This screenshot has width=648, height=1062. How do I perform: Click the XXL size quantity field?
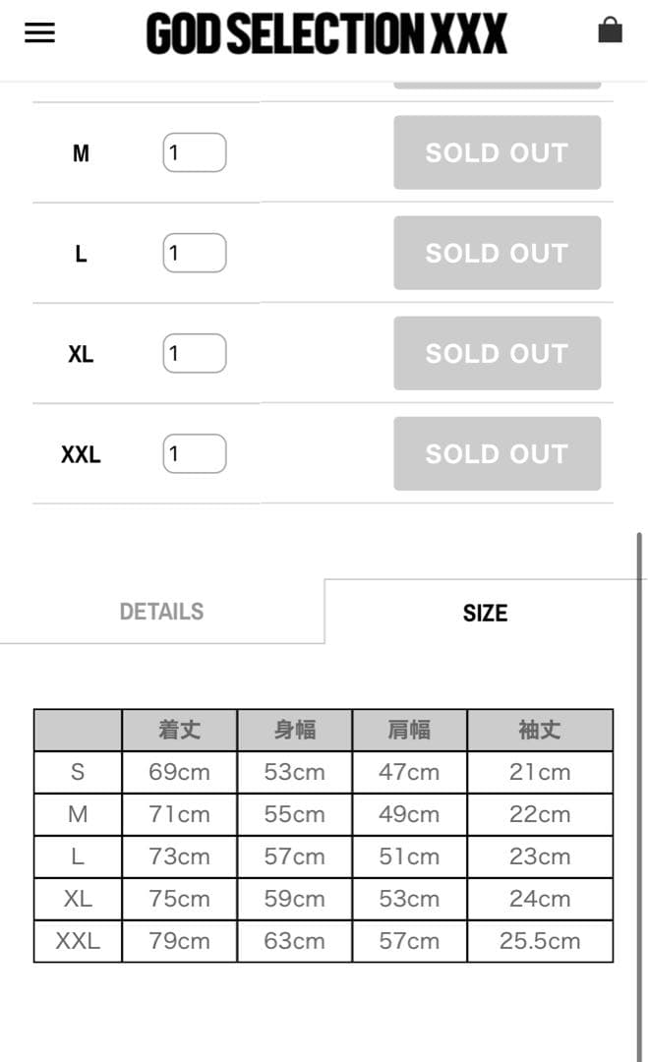195,453
